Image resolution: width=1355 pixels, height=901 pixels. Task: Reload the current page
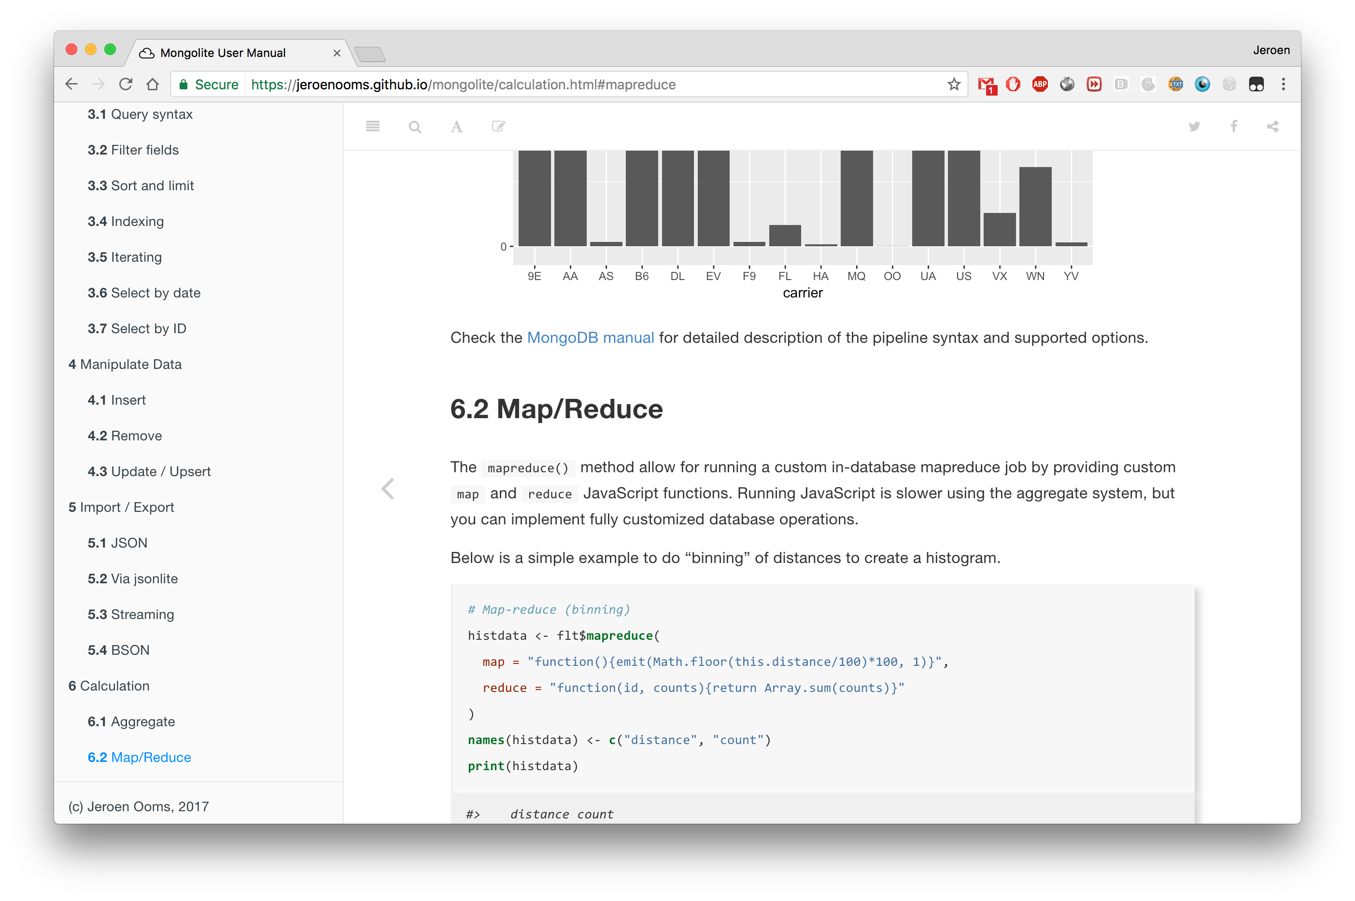point(126,84)
